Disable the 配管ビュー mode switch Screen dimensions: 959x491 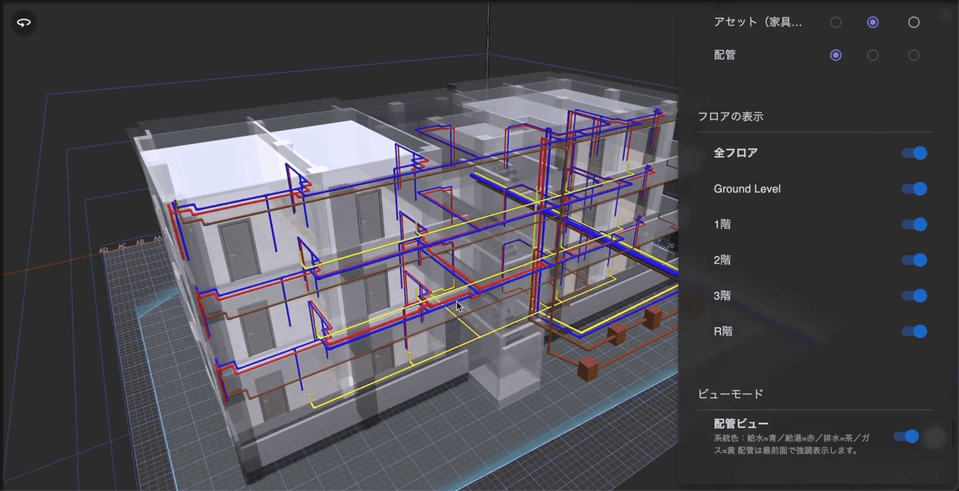(x=907, y=436)
